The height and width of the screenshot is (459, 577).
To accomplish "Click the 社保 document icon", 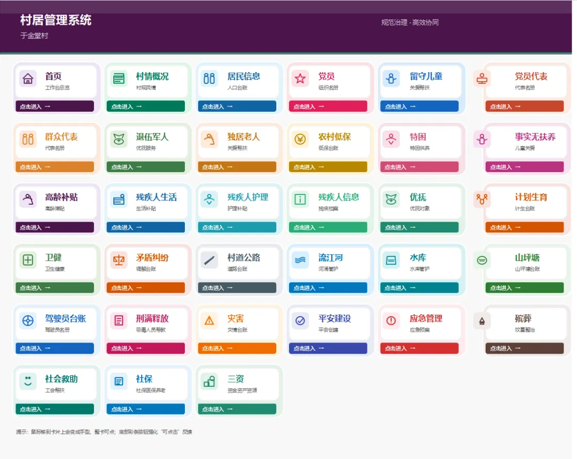I will (119, 382).
